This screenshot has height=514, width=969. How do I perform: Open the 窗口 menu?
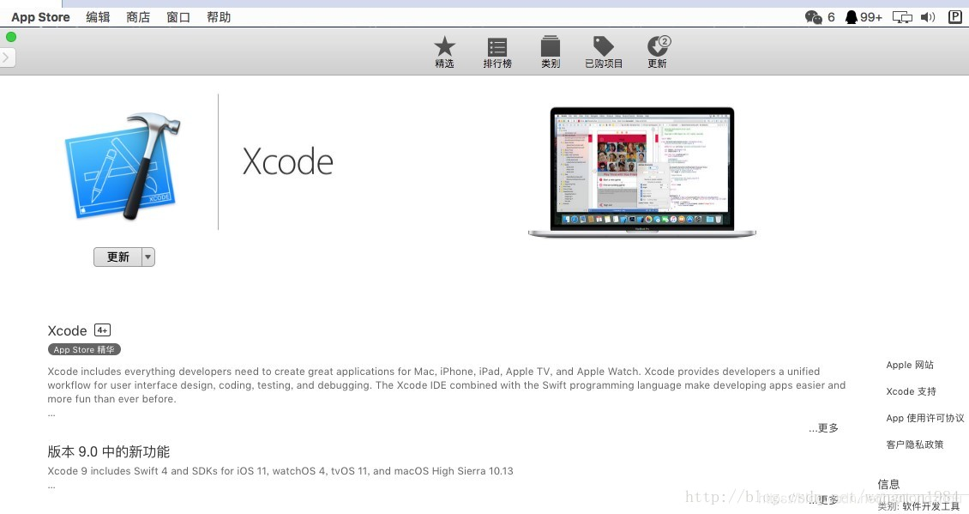178,17
